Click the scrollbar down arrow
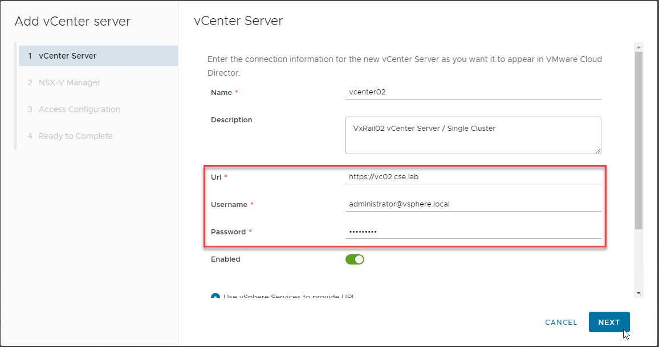 tap(638, 292)
